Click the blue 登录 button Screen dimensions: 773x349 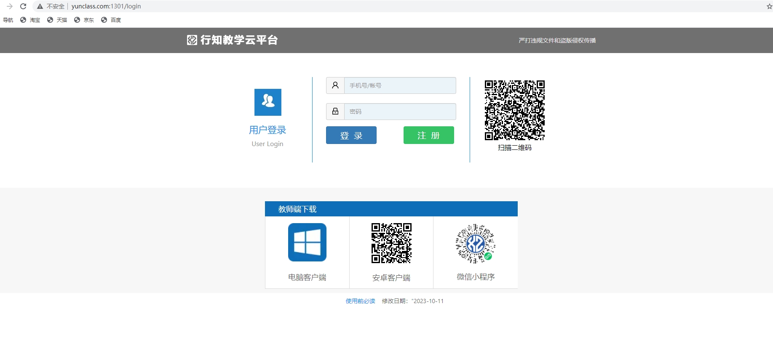[x=351, y=135]
